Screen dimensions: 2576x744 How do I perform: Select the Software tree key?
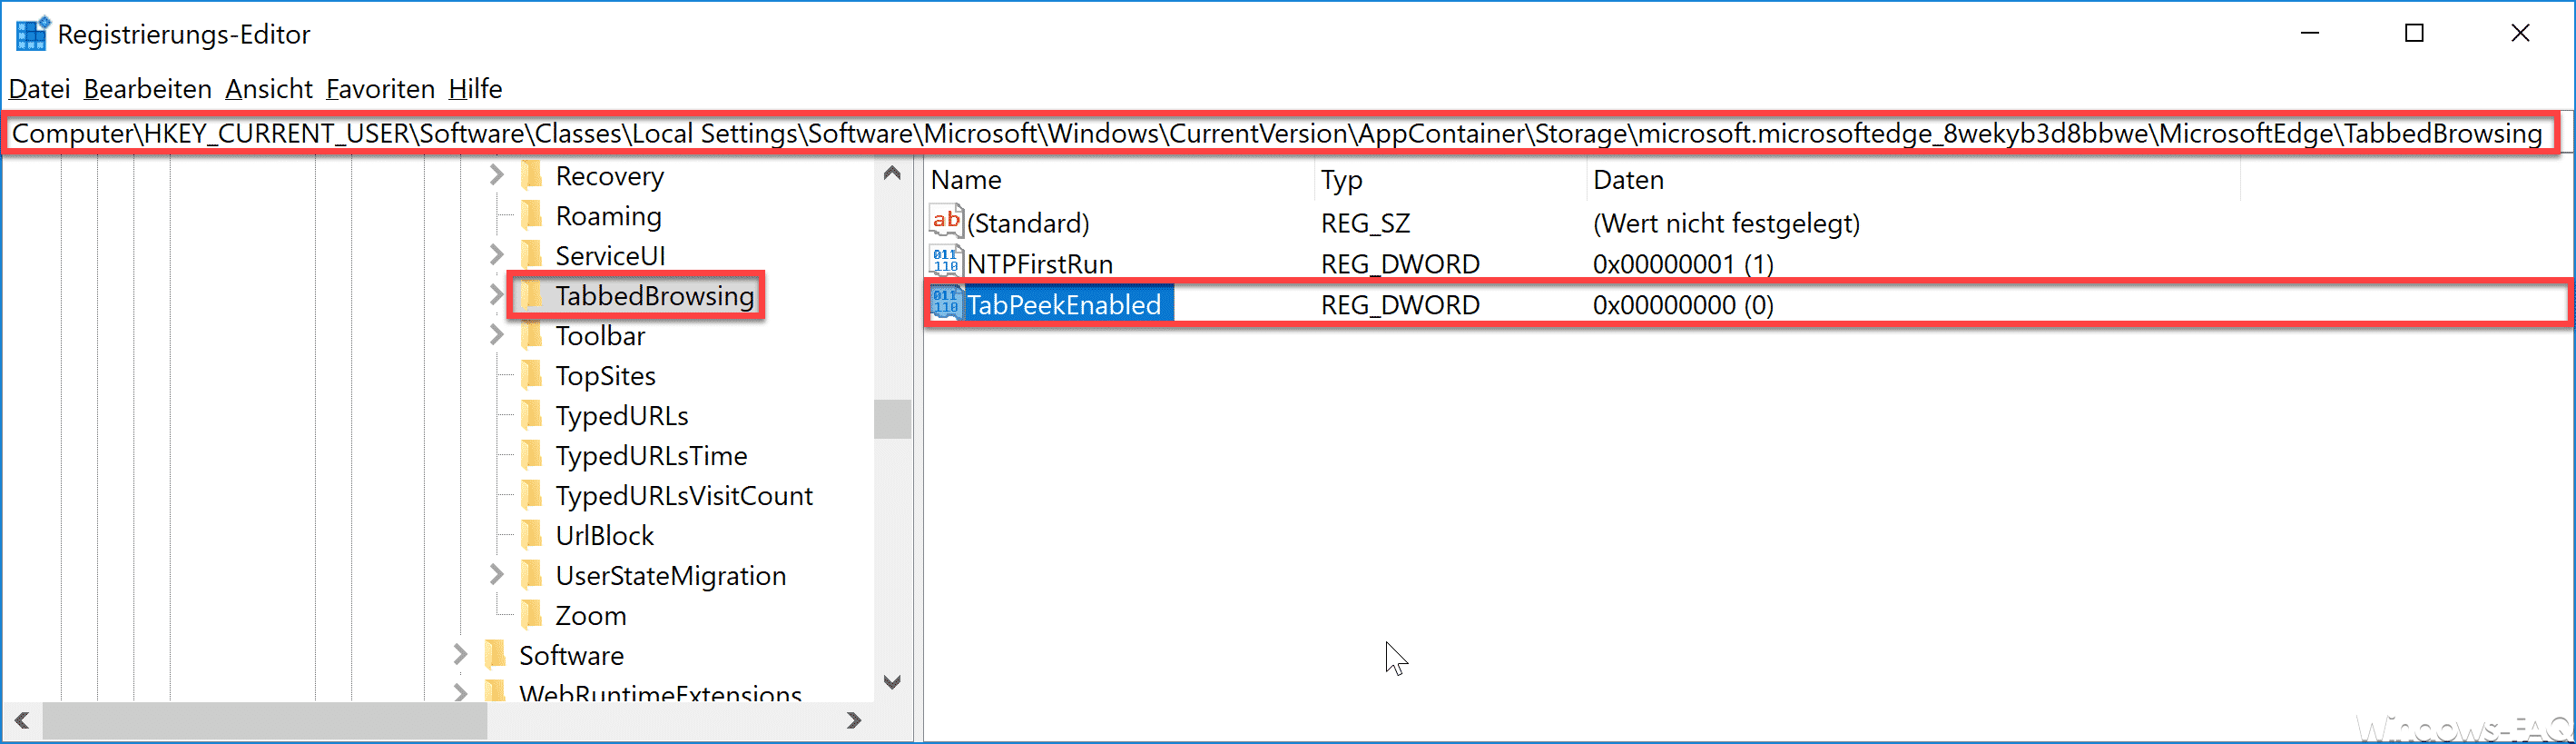(571, 656)
